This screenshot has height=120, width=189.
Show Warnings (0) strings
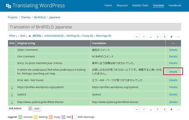[x=104, y=36]
